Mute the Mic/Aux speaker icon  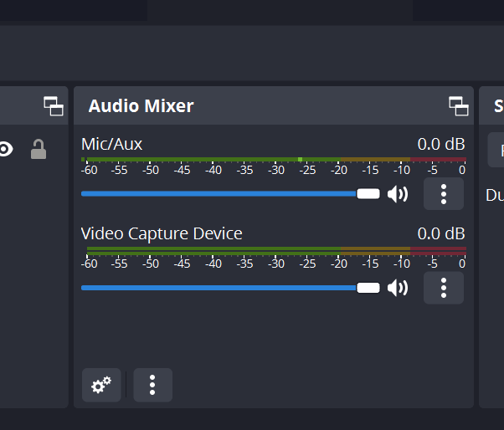pos(398,194)
